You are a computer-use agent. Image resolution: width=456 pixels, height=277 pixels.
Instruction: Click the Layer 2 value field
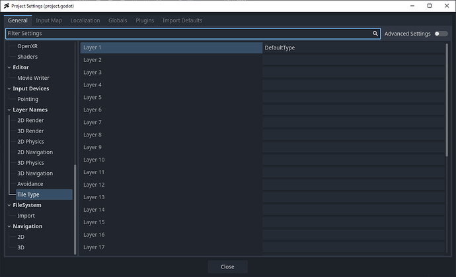click(354, 60)
